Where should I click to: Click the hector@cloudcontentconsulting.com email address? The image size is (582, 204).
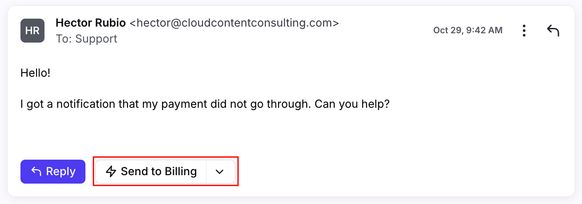point(234,23)
